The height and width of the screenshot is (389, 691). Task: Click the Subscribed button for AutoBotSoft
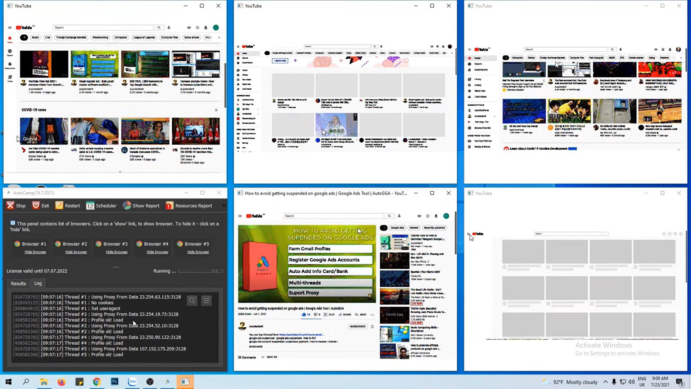click(x=357, y=326)
